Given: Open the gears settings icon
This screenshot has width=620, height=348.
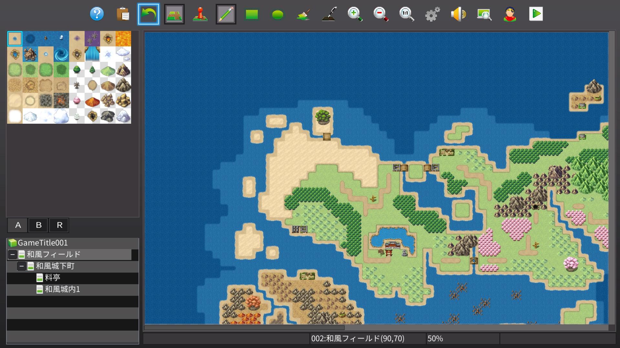Looking at the screenshot, I should (432, 14).
